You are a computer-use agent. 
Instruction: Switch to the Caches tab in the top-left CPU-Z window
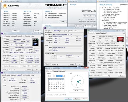pyautogui.click(x=8, y=36)
